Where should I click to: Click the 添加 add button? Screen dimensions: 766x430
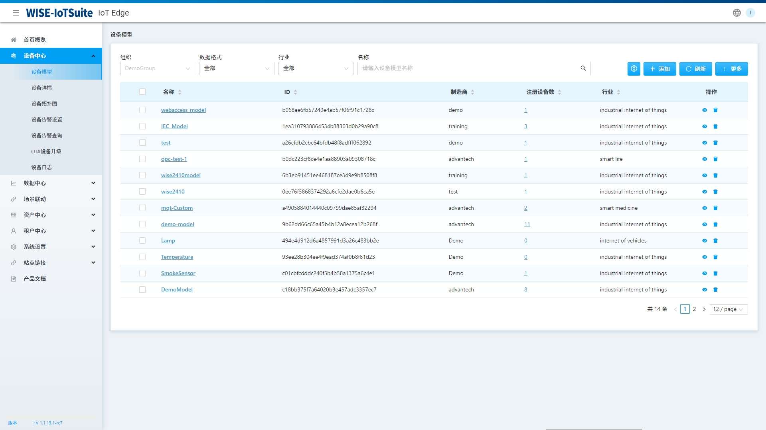tap(659, 69)
